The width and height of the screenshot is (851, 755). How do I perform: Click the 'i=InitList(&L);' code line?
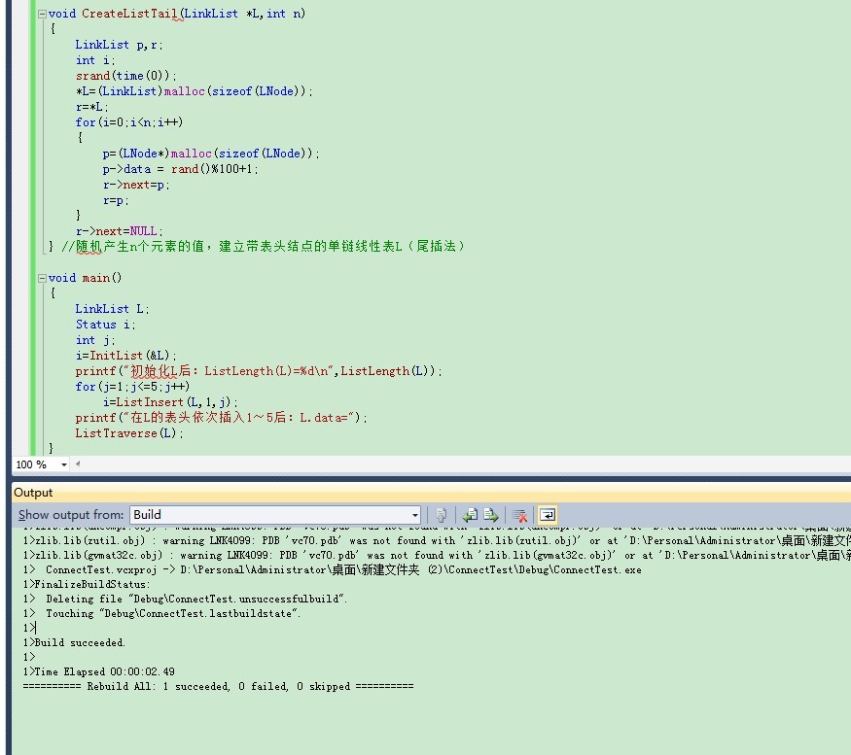click(125, 356)
